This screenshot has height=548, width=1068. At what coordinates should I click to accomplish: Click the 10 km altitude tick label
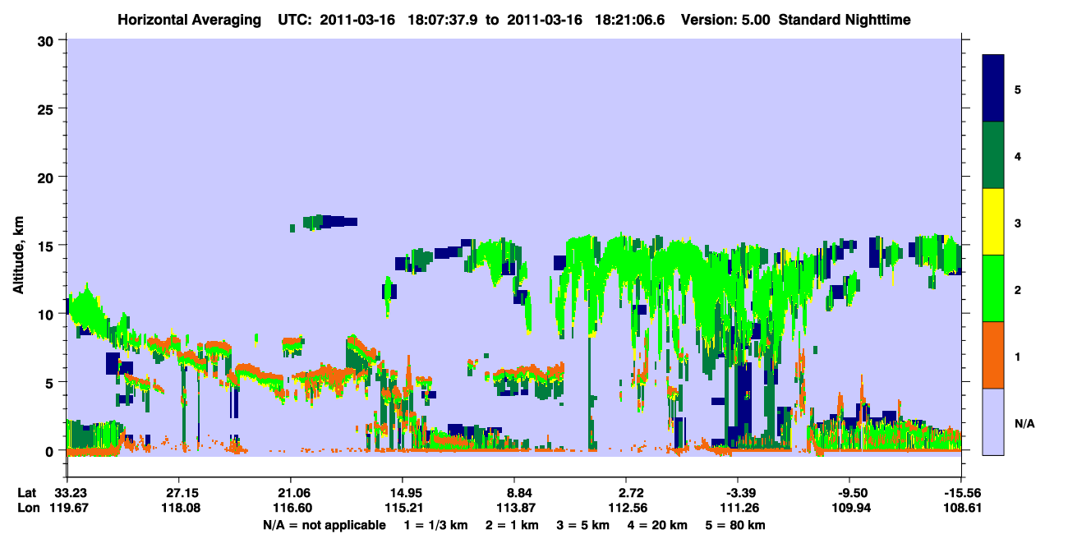tap(48, 313)
